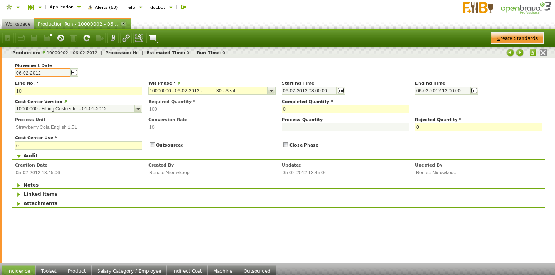This screenshot has width=555, height=275.
Task: Refresh the record with the reload icon
Action: pyautogui.click(x=87, y=38)
